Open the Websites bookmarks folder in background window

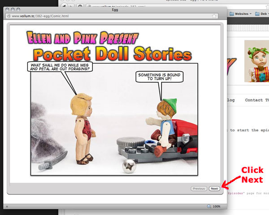[x=240, y=14]
